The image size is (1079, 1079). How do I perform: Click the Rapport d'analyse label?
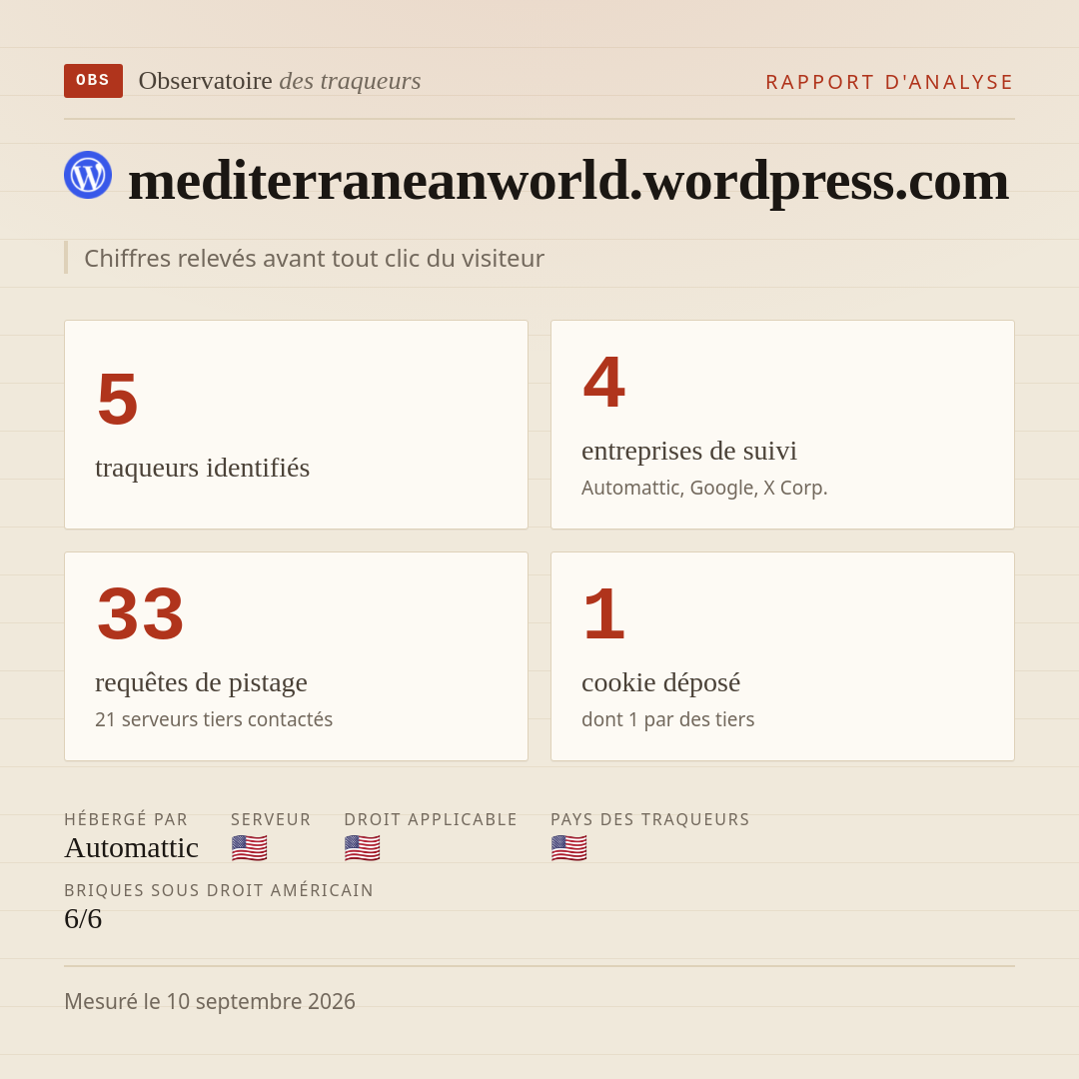pos(890,82)
